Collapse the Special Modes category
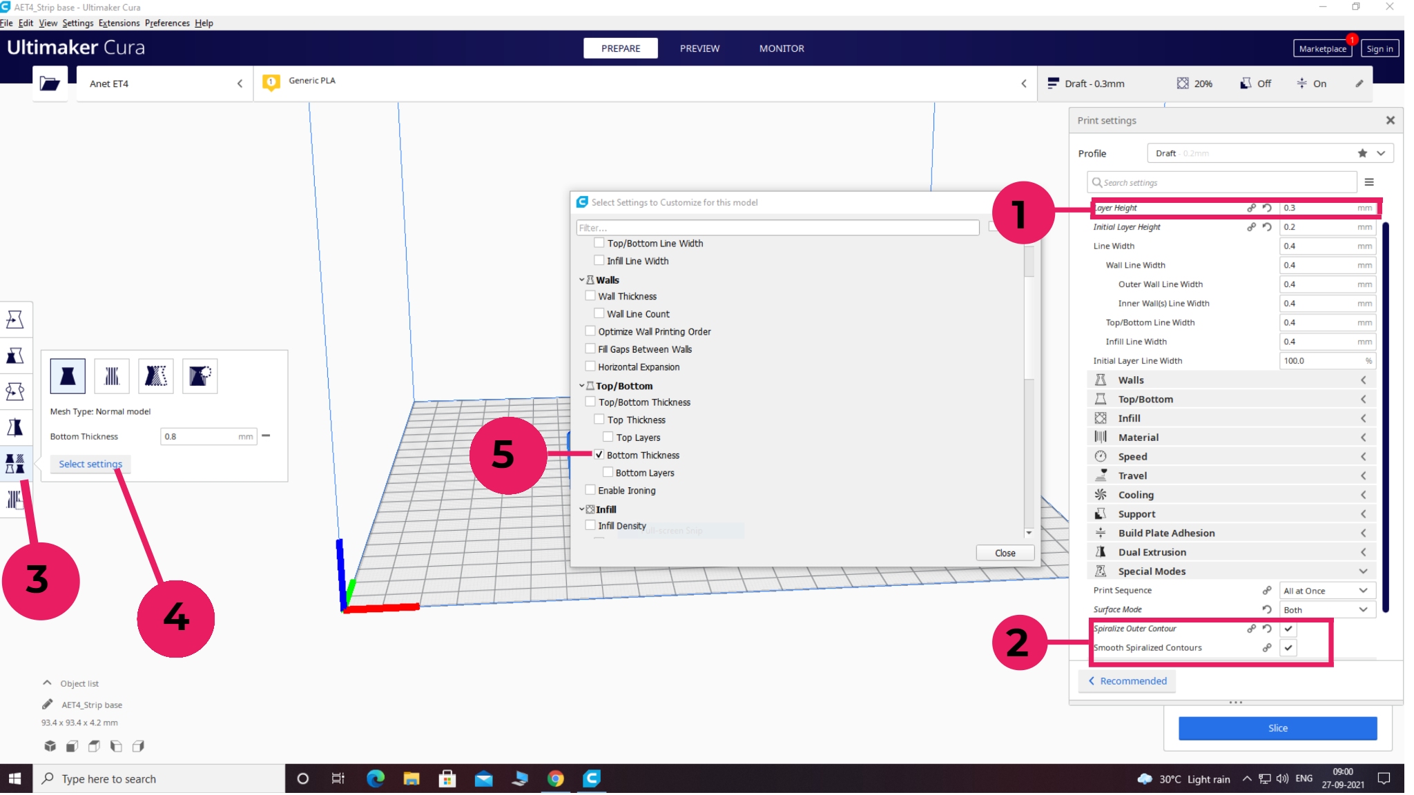1414x795 pixels. click(1231, 571)
